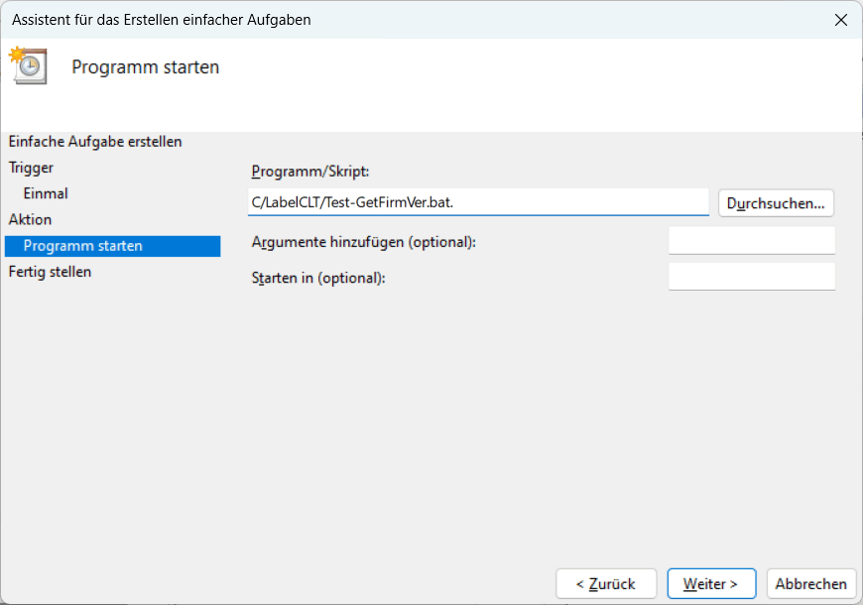
Task: Click the Task Scheduler clock icon
Action: pos(28,65)
